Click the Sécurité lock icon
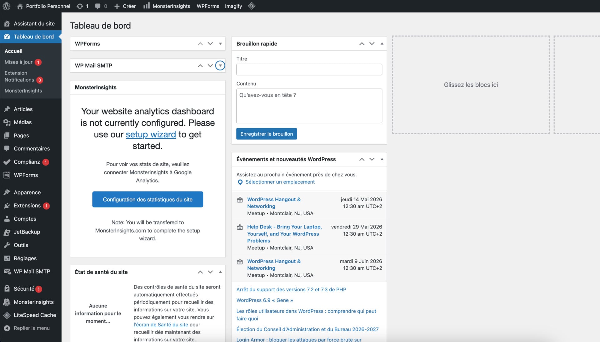Screen dimensions: 600x342 click(x=7, y=289)
